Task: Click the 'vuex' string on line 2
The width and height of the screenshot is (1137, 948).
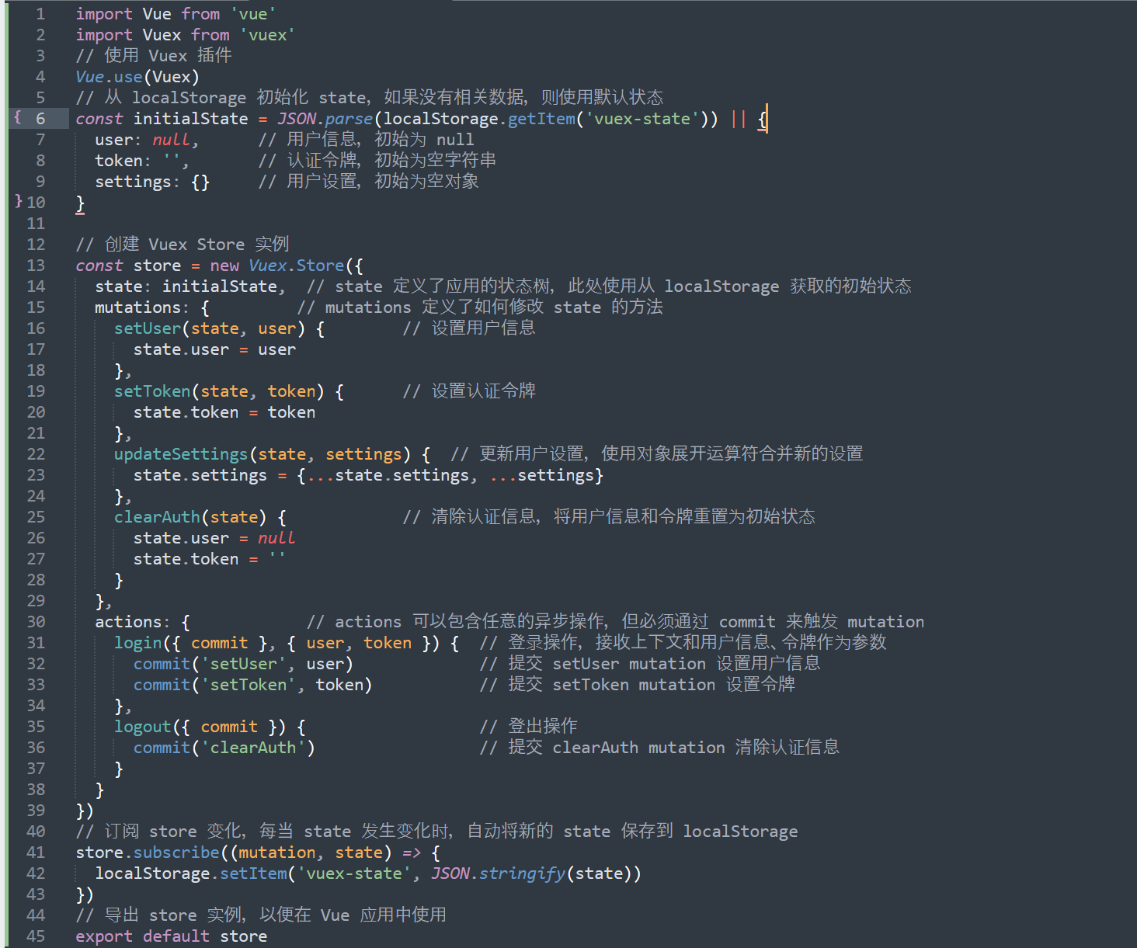Action: [x=268, y=35]
